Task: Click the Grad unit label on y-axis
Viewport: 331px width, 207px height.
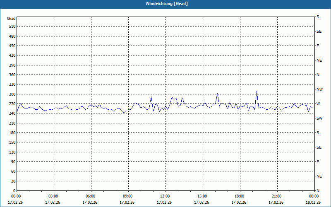Action: click(11, 19)
